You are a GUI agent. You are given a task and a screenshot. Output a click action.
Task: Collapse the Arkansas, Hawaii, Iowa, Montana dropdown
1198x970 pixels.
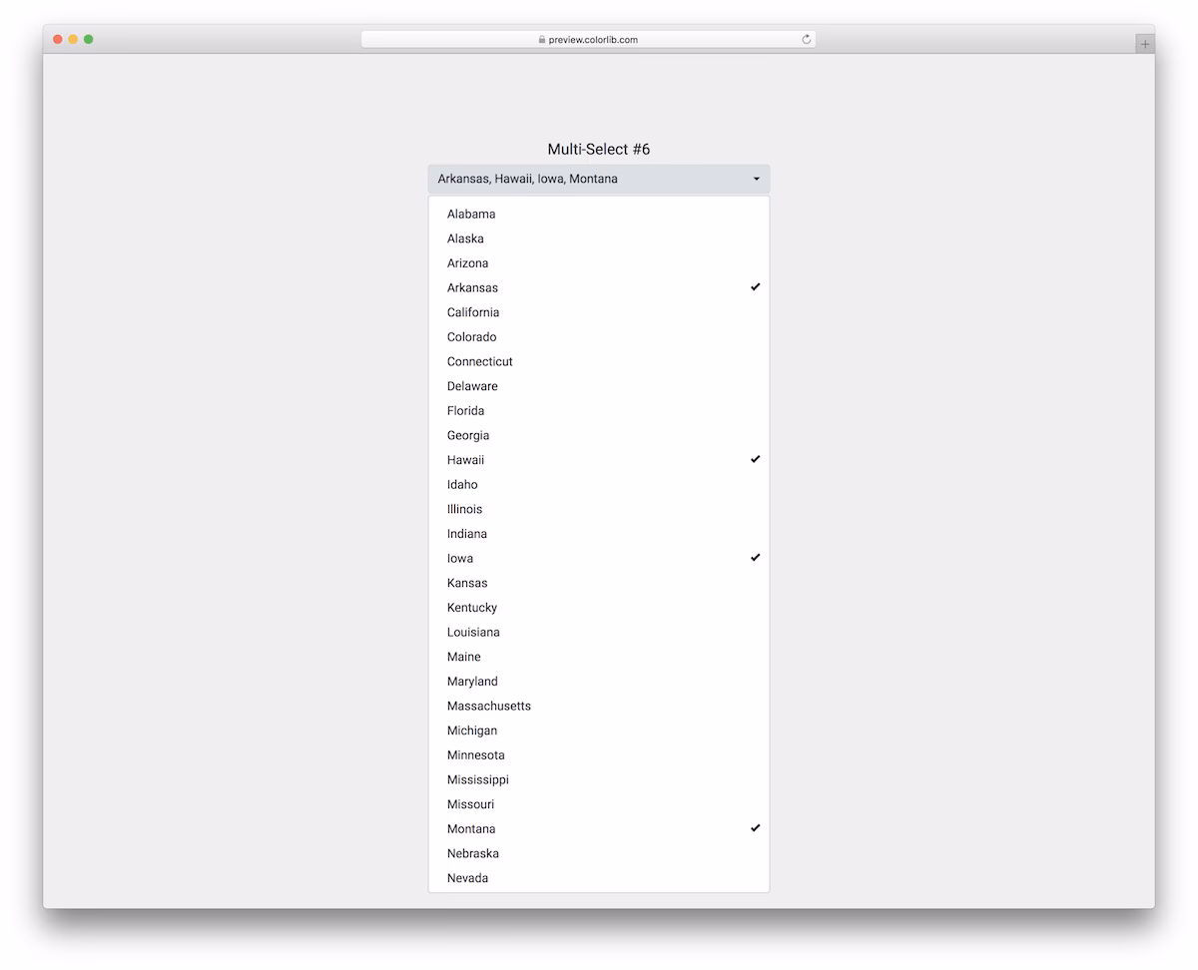[x=599, y=180]
